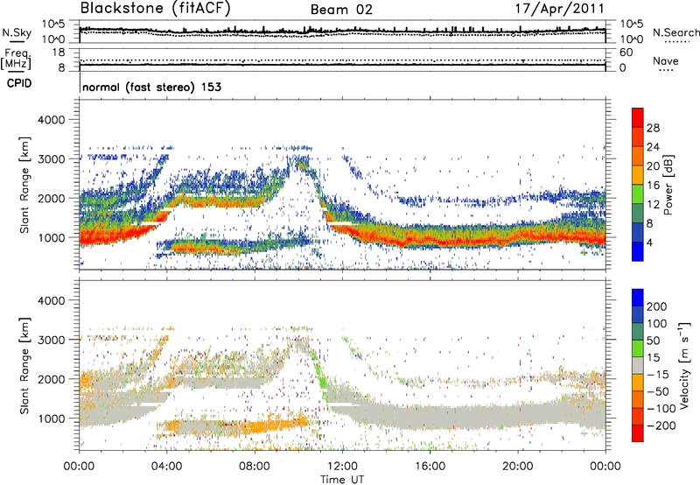Click the '04:00' time tick label
Viewport: 700px width, 485px height.
point(166,467)
